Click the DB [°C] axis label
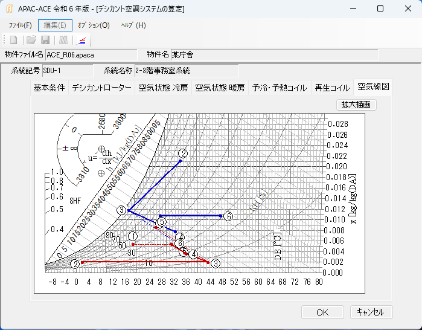 point(278,246)
